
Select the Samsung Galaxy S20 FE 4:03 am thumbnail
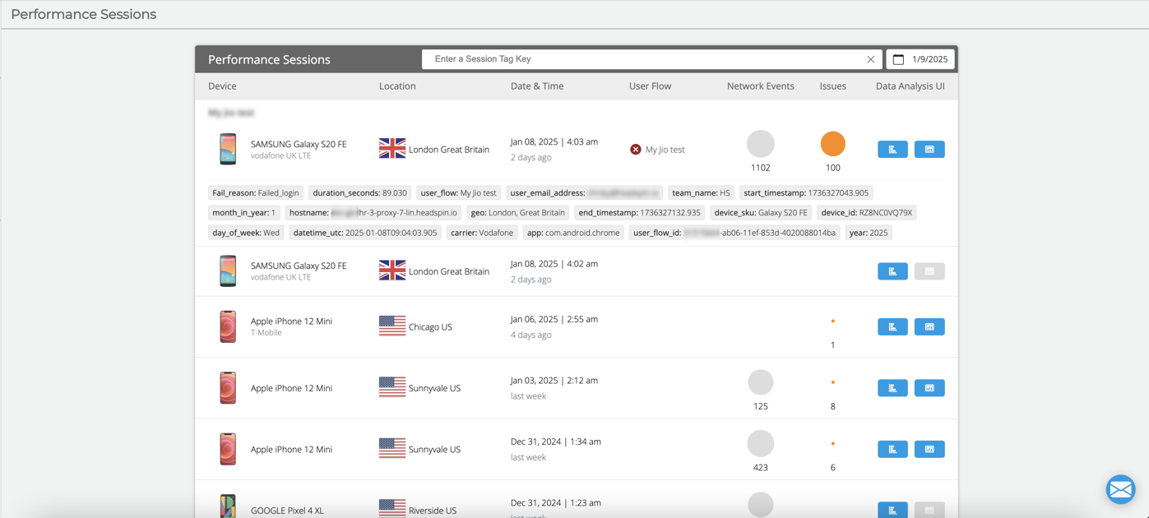click(x=228, y=150)
